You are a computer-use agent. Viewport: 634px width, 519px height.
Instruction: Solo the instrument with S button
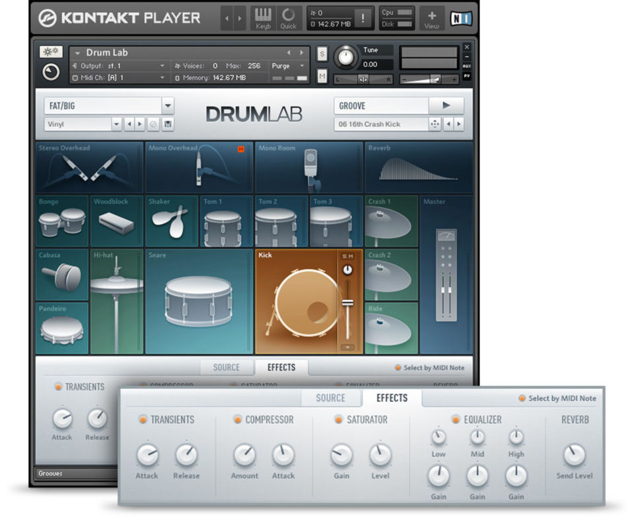[x=322, y=54]
